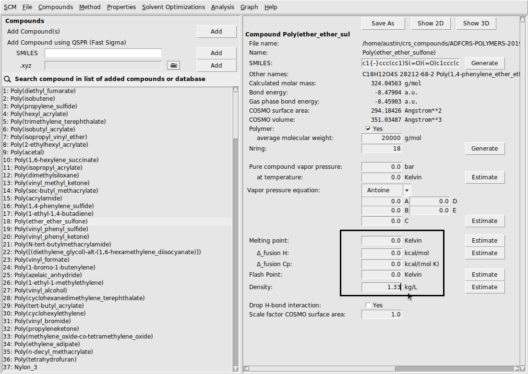Click Generate button next to SMILES string
This screenshot has height=374, width=528.
[x=485, y=63]
